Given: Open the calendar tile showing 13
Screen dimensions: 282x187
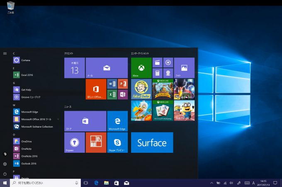Looking at the screenshot, I should tap(75, 68).
